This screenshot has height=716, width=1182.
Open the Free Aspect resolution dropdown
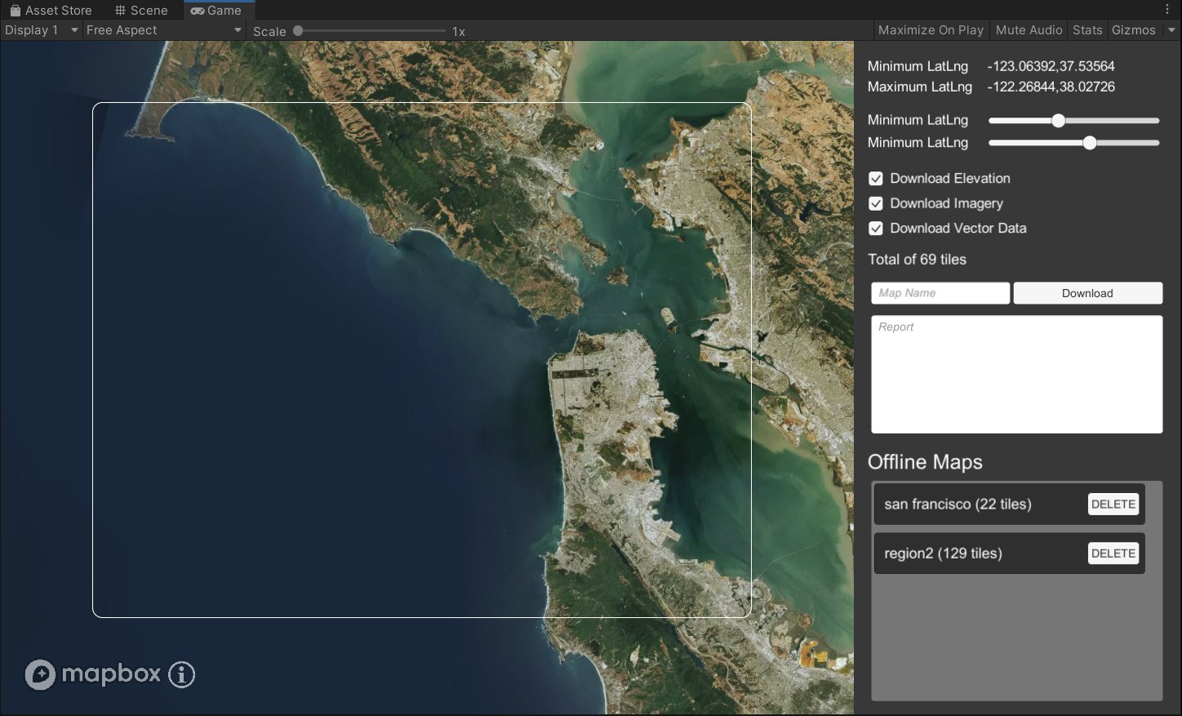pyautogui.click(x=163, y=30)
